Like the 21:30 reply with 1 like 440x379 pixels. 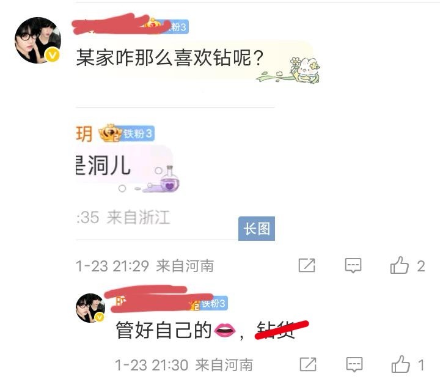[x=400, y=364]
